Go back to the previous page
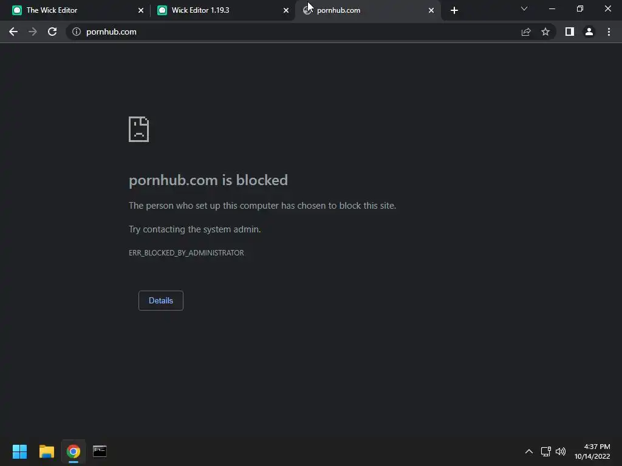 click(x=13, y=32)
